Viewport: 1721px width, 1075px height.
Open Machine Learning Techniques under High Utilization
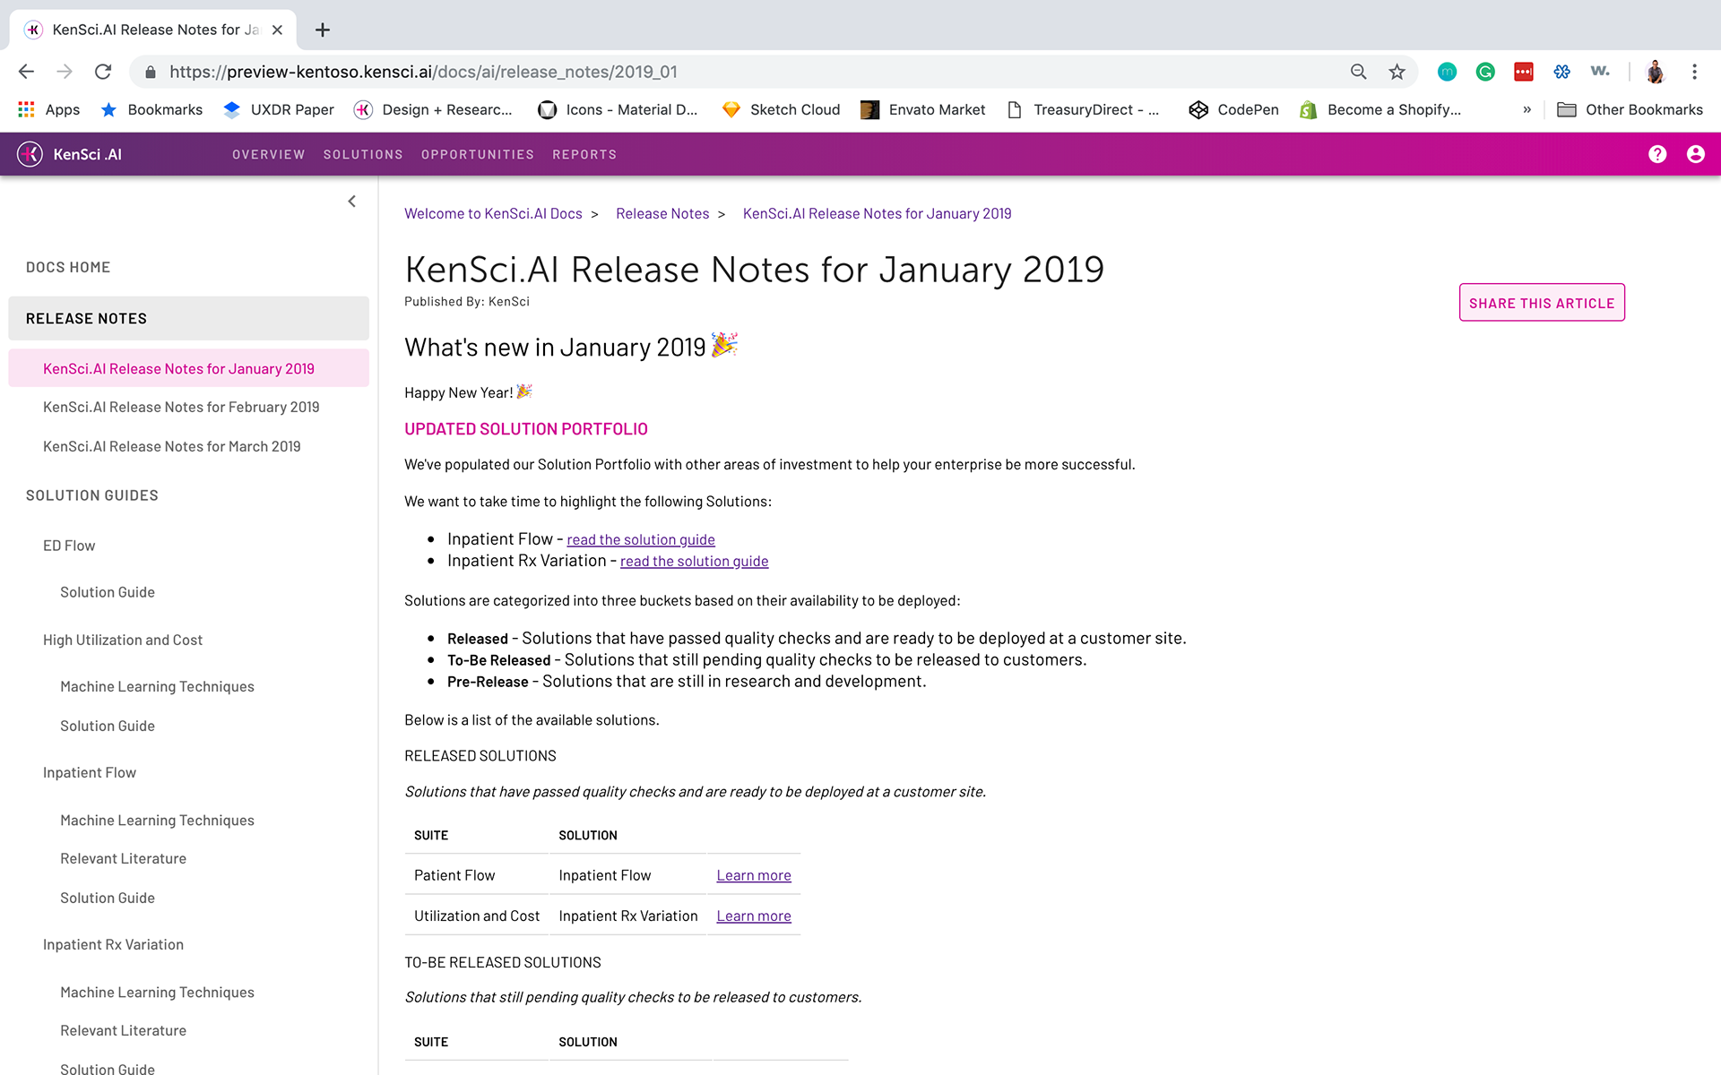coord(157,686)
